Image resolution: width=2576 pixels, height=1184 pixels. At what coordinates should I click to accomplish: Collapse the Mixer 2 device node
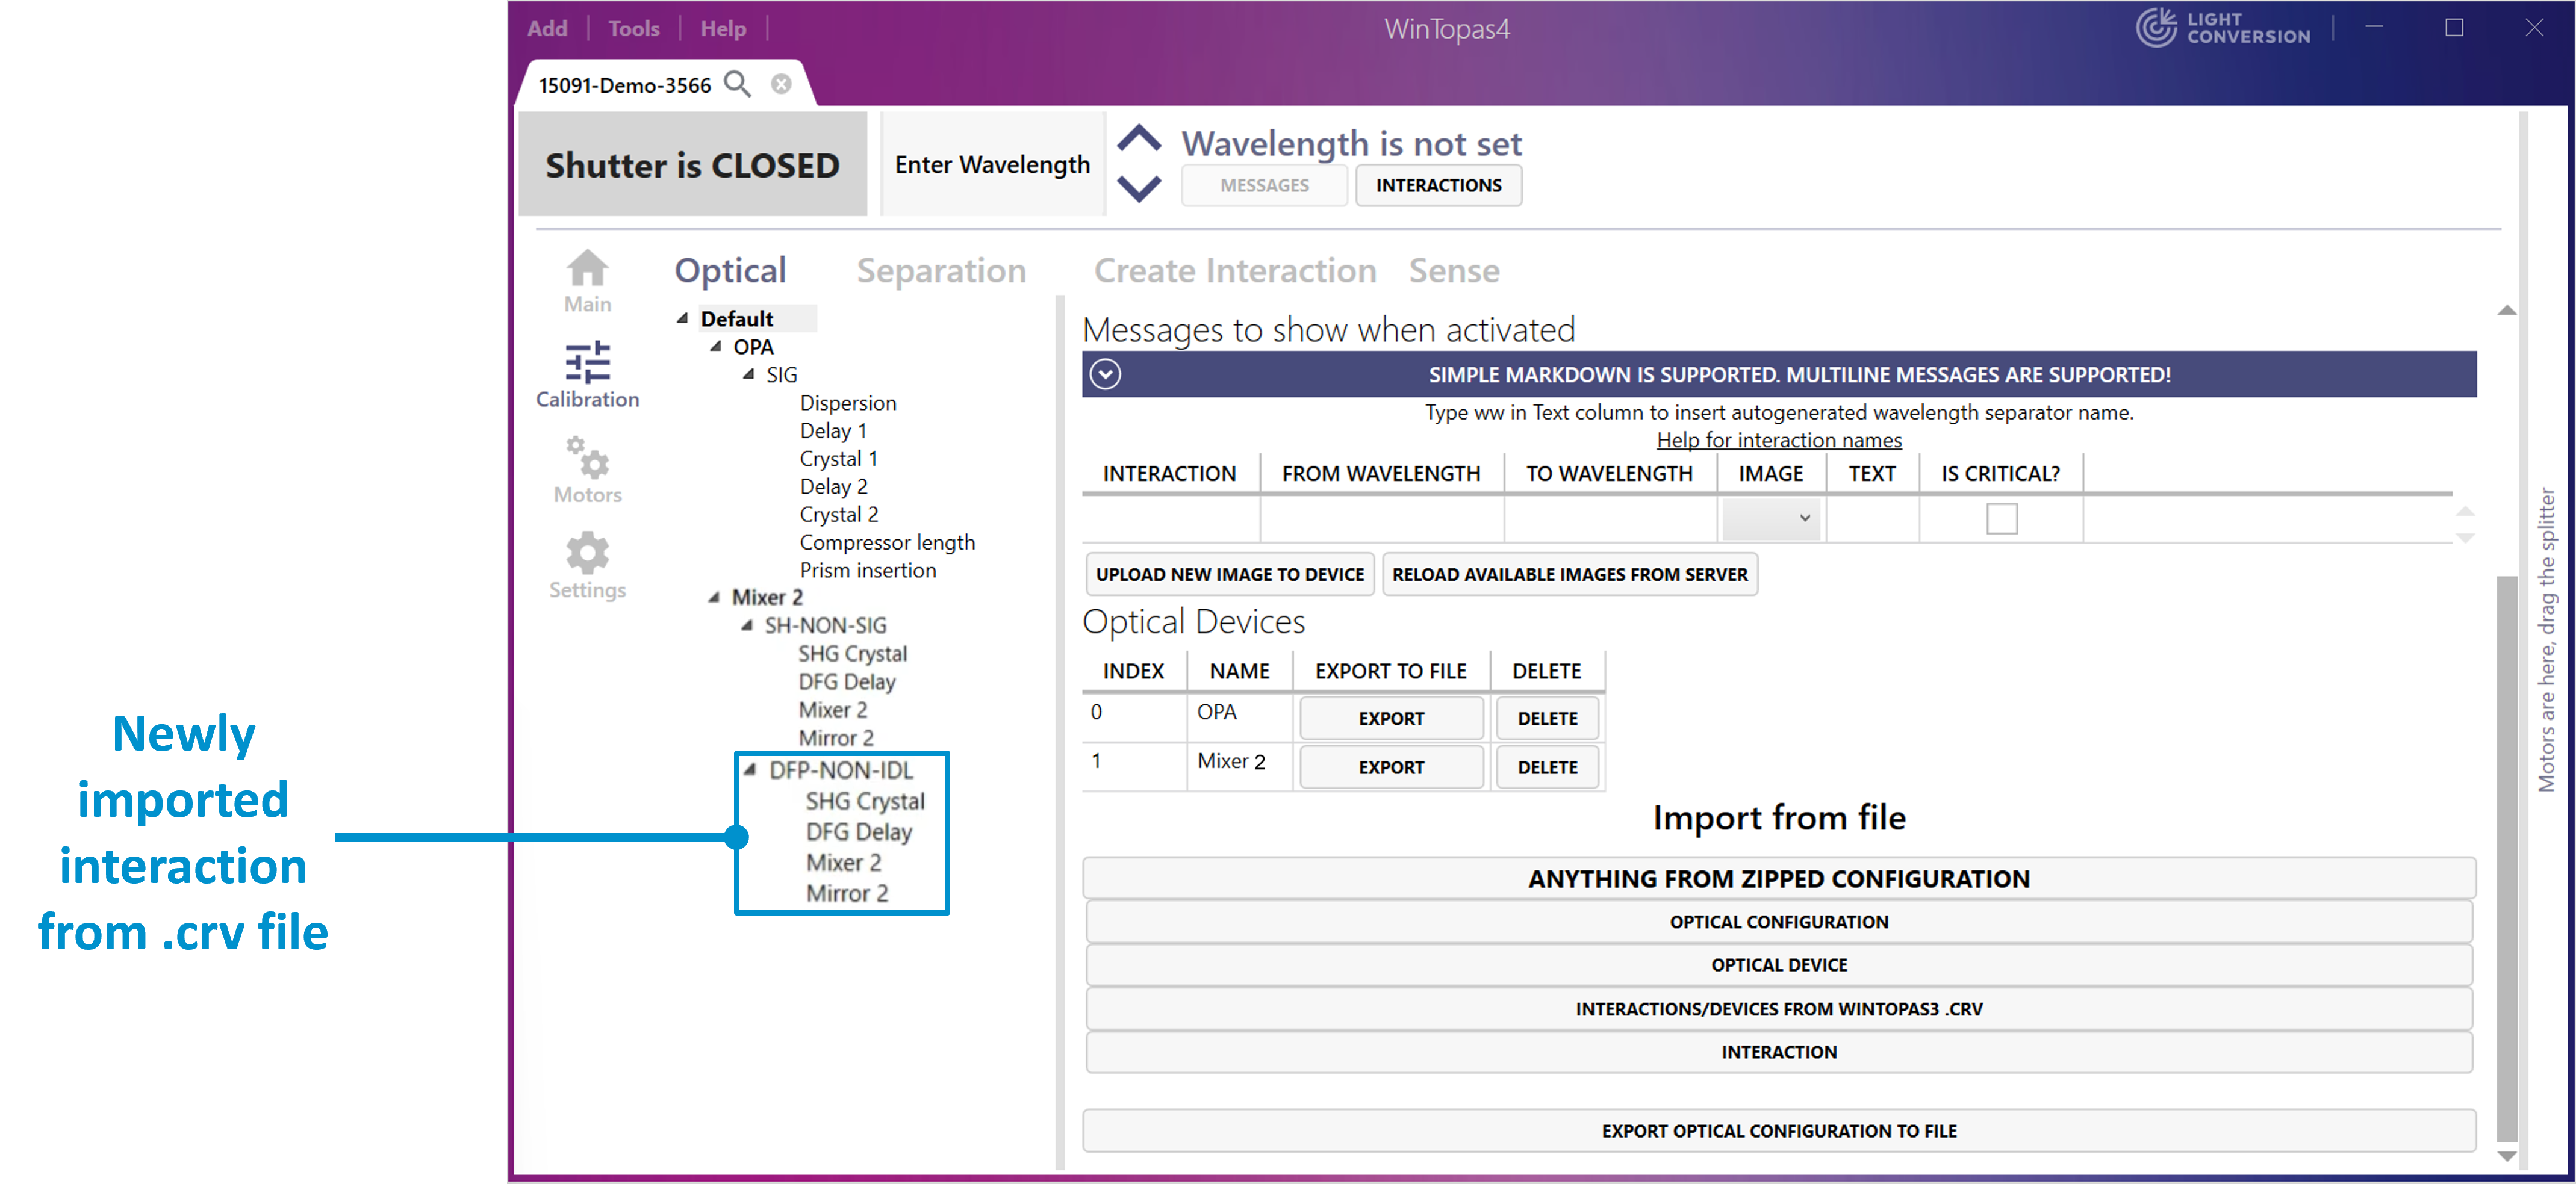coord(713,597)
